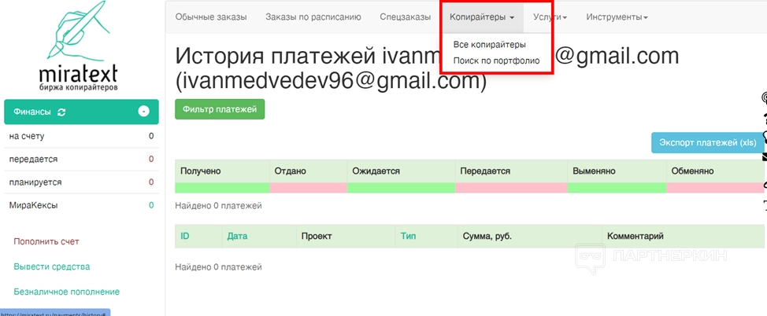Image resolution: width=767 pixels, height=316 pixels.
Task: Expand the Услуги dropdown menu
Action: tap(550, 17)
